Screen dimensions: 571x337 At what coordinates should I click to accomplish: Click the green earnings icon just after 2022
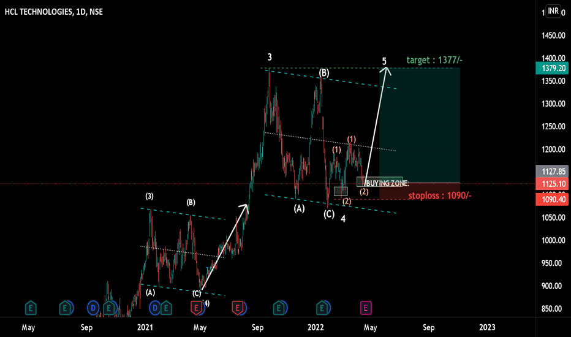coord(322,308)
